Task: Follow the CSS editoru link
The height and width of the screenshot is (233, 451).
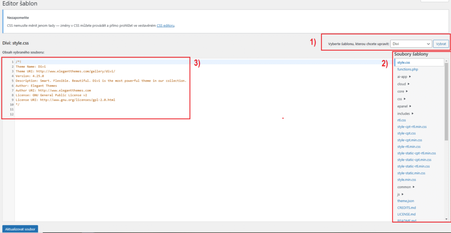Action: click(166, 25)
